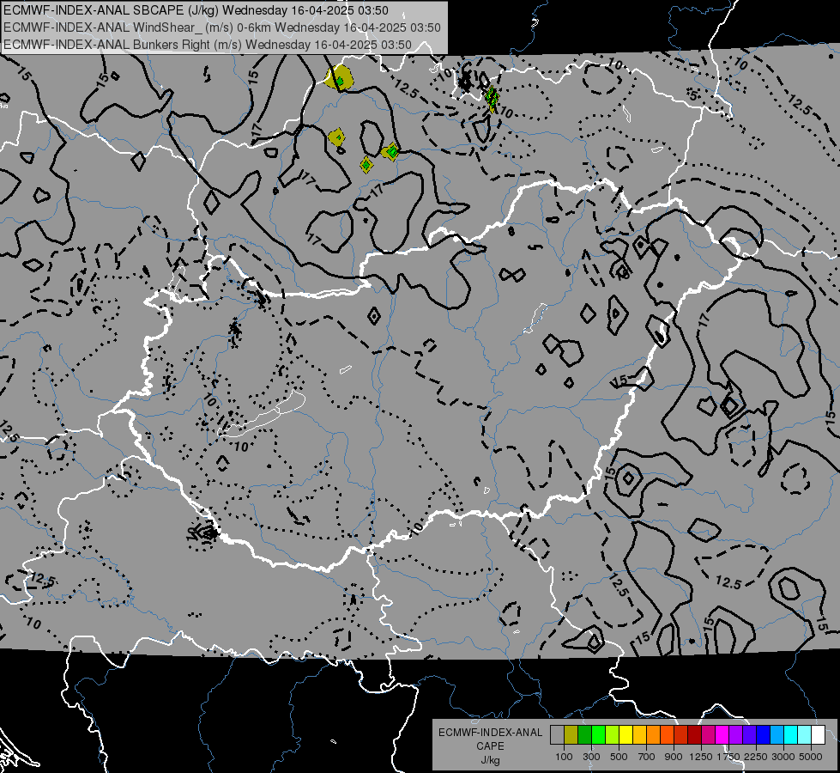Click the 1750 label on the CAPE scale
840x773 pixels.
pos(728,757)
